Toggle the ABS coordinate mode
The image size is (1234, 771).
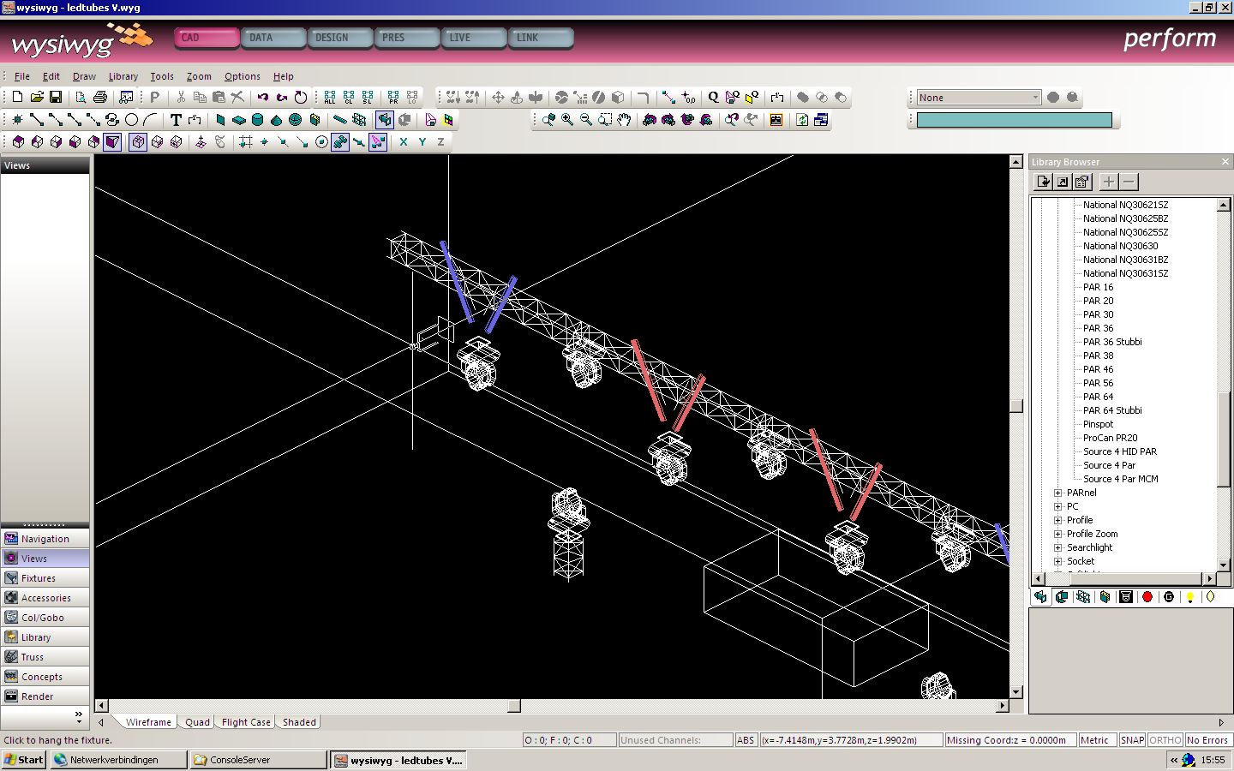click(746, 740)
